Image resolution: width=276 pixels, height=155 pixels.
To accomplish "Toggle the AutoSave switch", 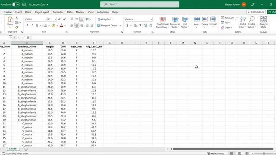I will (x=16, y=4).
